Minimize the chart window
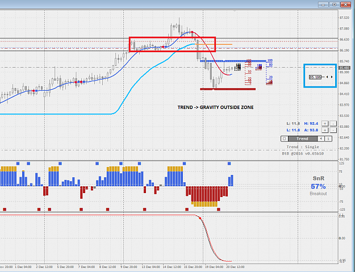Image resolution: width=355 pixels, height=272 pixels. (x=323, y=5)
